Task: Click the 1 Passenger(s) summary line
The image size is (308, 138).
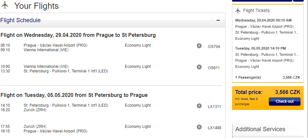Action: pos(248,77)
